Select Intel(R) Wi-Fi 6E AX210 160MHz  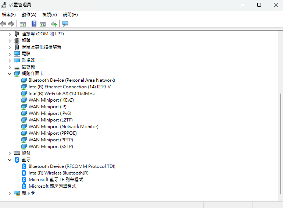pyautogui.click(x=62, y=94)
